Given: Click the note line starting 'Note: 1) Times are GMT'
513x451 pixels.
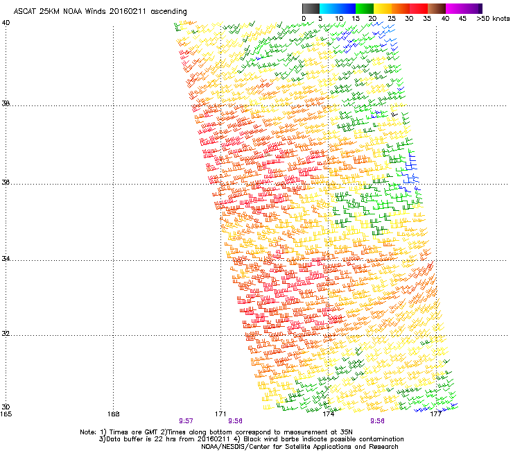Looking at the screenshot, I should click(x=216, y=432).
